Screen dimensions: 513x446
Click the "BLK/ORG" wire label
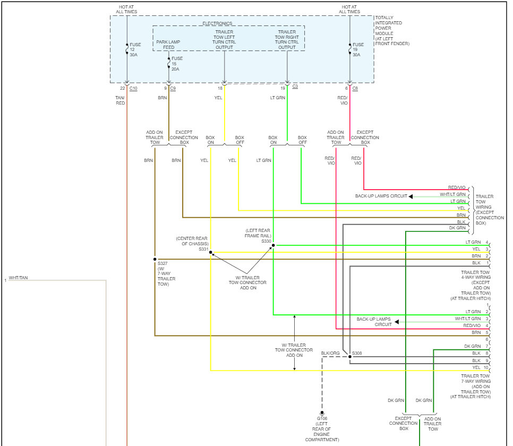330,354
